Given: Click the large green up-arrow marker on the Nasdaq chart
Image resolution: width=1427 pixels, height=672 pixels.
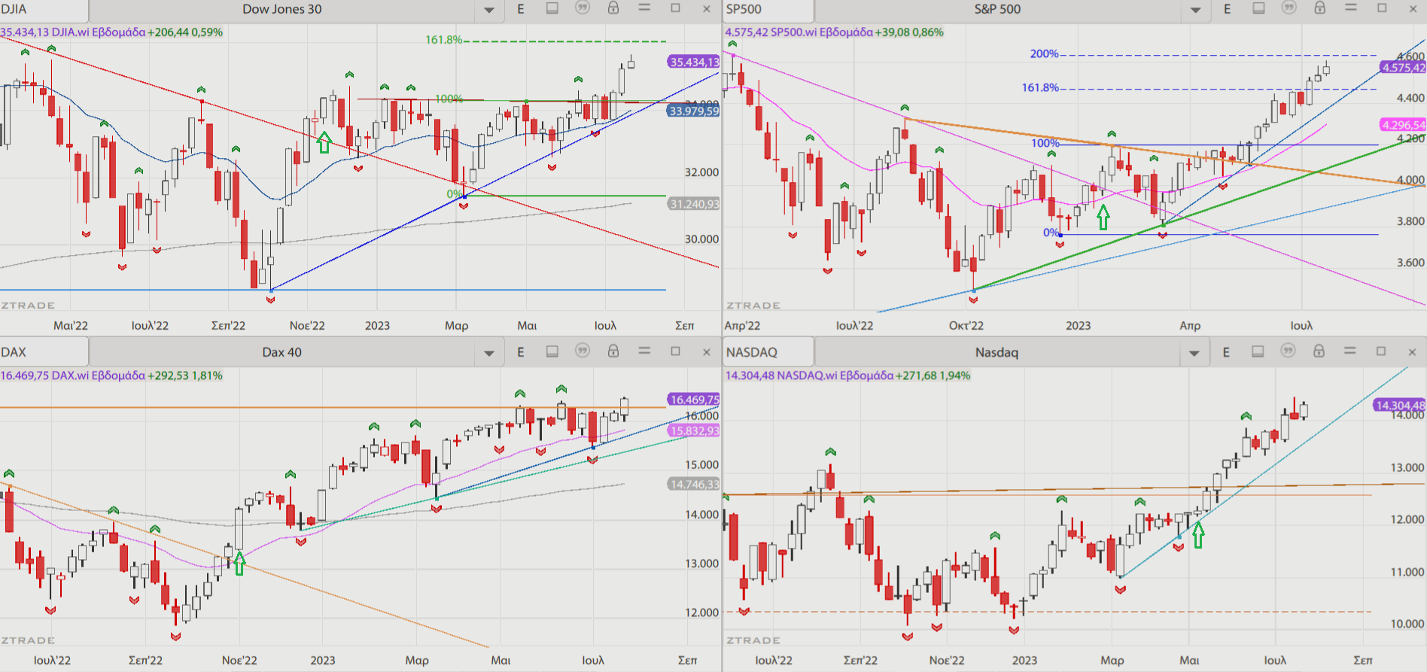Looking at the screenshot, I should [x=1198, y=535].
